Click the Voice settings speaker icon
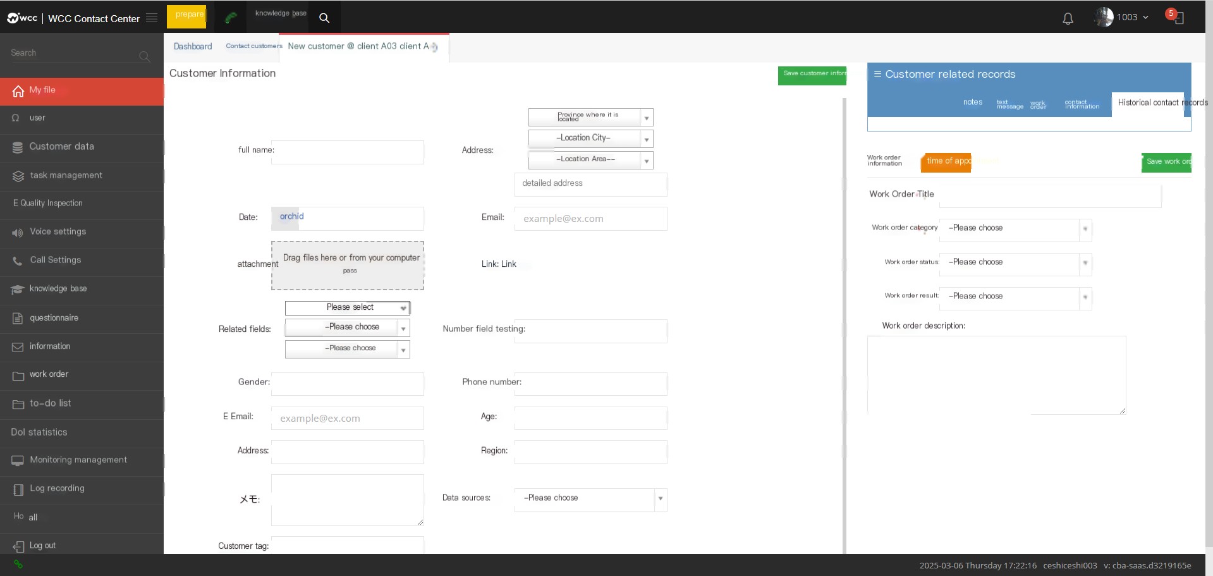Screen dimensions: 1213x576 click(x=18, y=233)
